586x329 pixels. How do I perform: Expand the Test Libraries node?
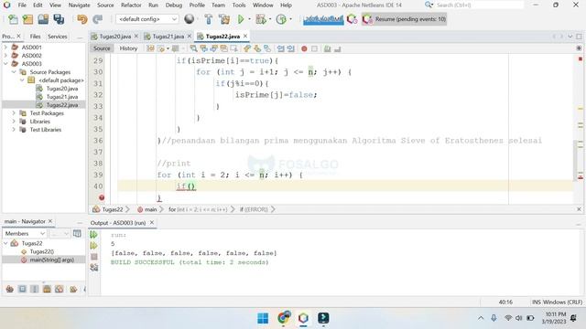coord(15,130)
